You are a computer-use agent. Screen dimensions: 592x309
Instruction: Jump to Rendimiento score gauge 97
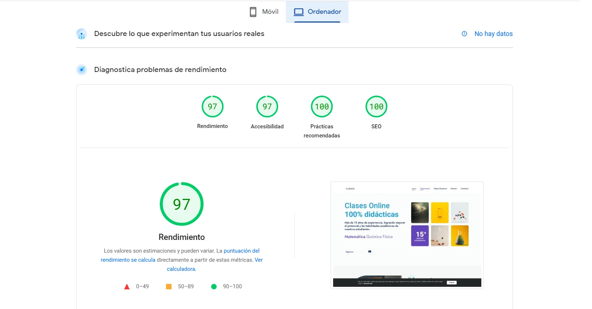coord(213,107)
